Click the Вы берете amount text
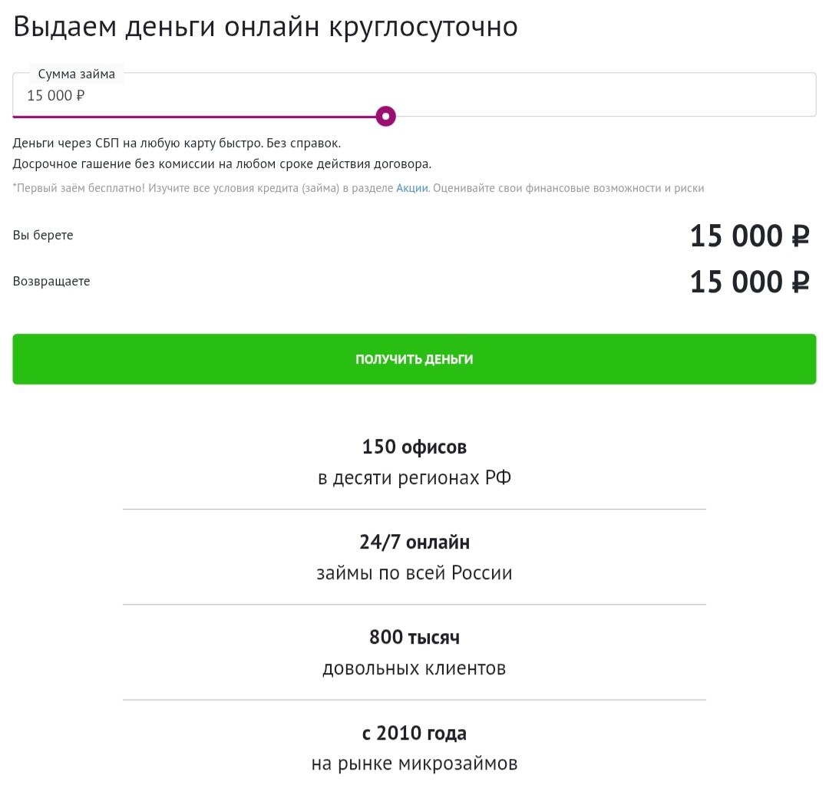 point(749,236)
